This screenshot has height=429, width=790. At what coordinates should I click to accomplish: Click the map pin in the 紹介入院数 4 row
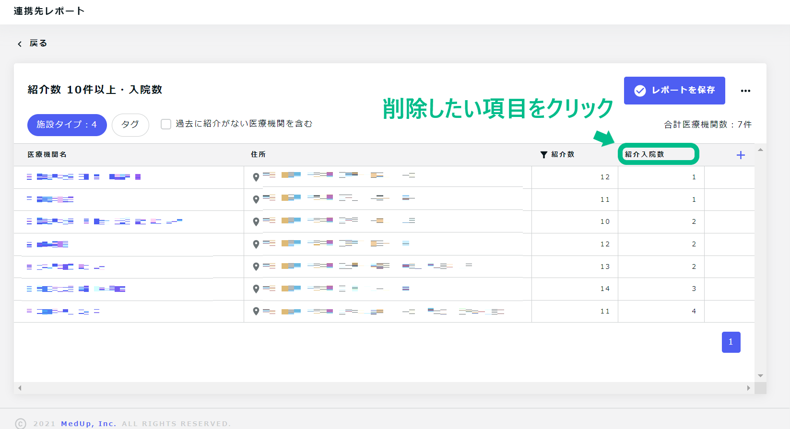pos(256,312)
